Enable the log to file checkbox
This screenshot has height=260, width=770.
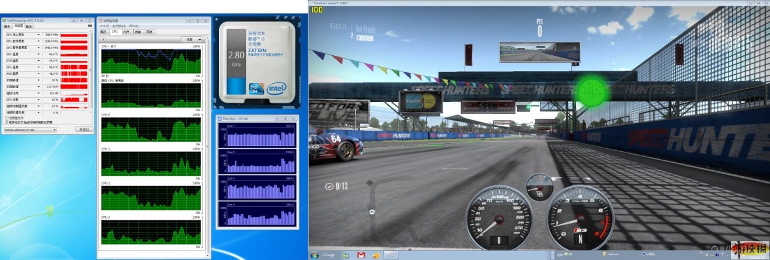tap(5, 117)
